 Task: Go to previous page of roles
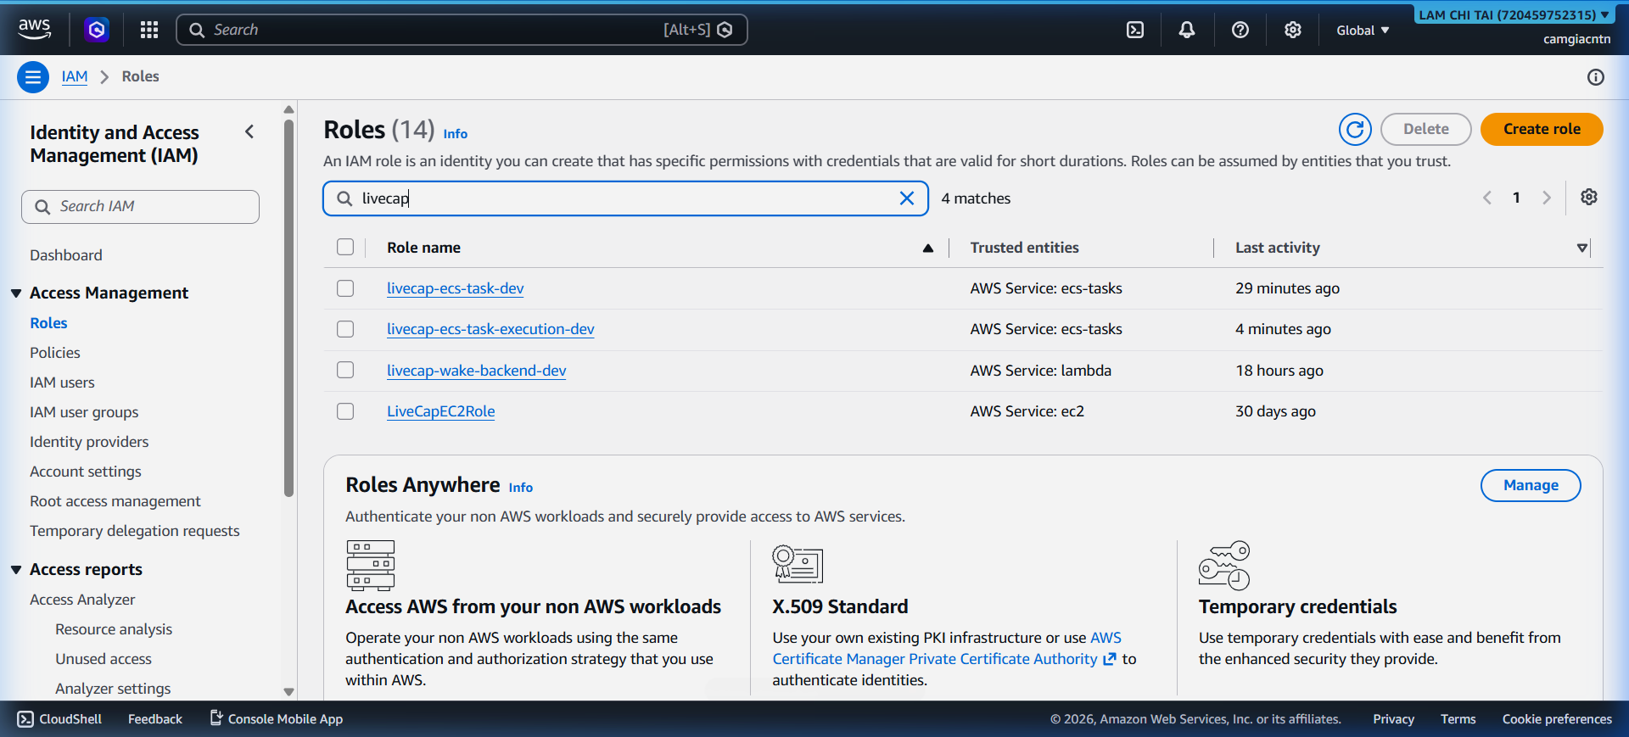pos(1487,198)
